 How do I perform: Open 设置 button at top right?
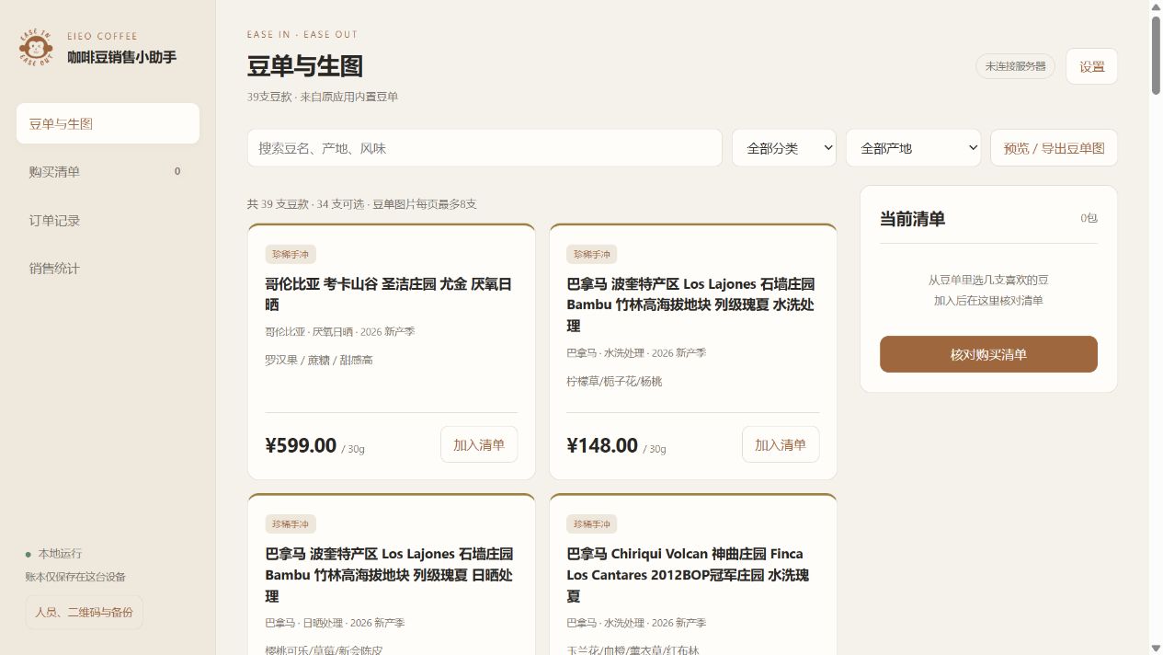click(1091, 66)
